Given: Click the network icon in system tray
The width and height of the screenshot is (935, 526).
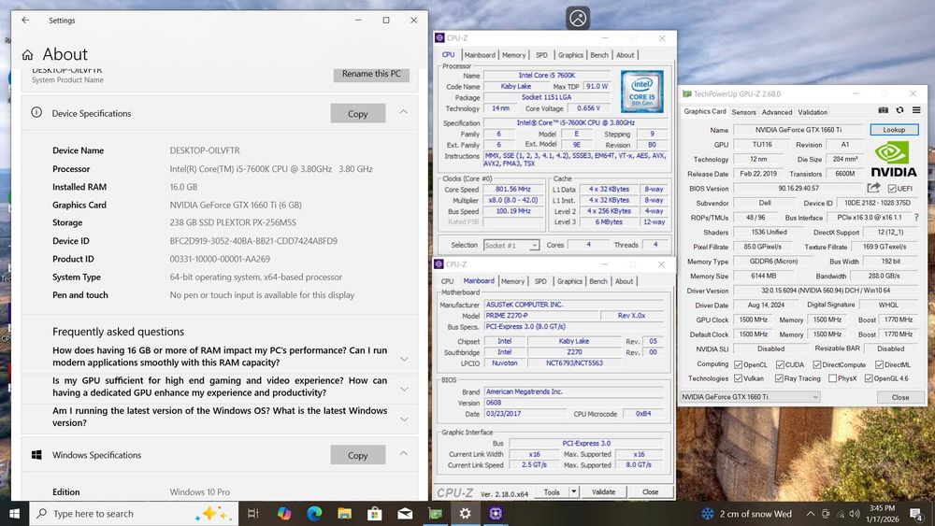Looking at the screenshot, I should pos(841,514).
